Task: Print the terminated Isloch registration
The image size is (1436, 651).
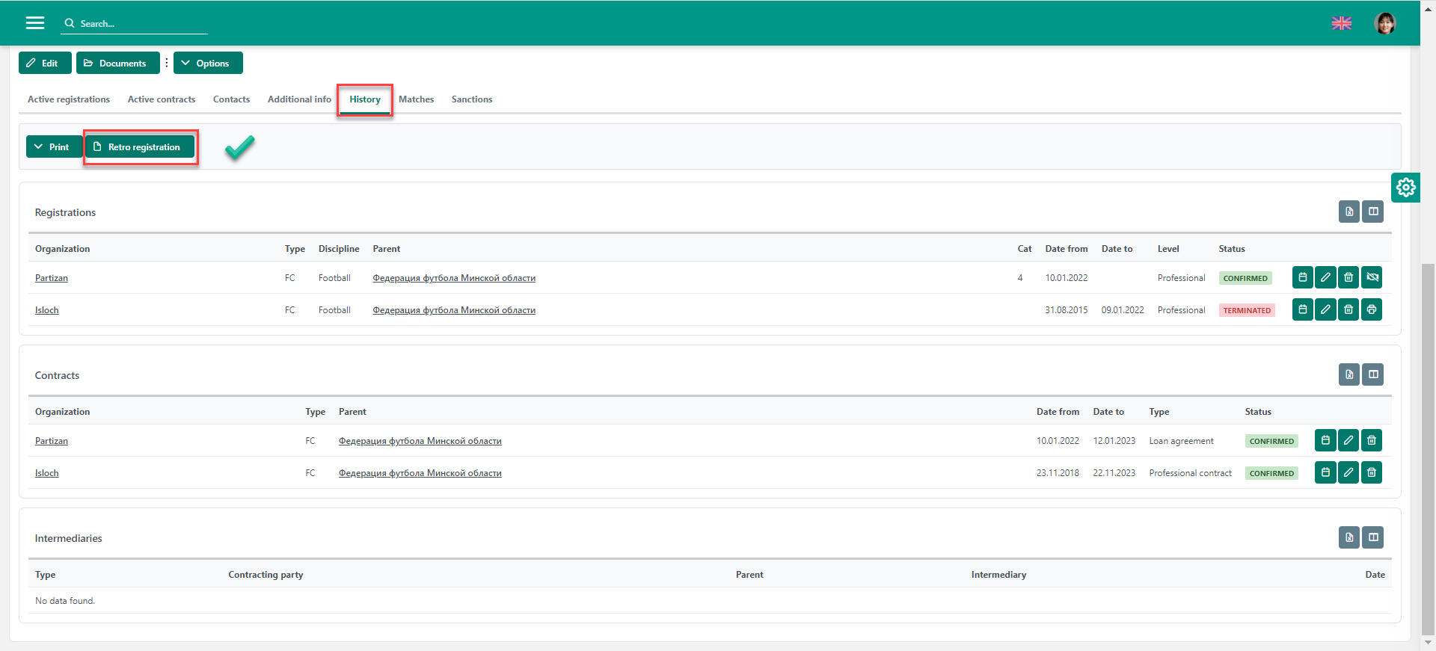Action: pyautogui.click(x=1372, y=309)
